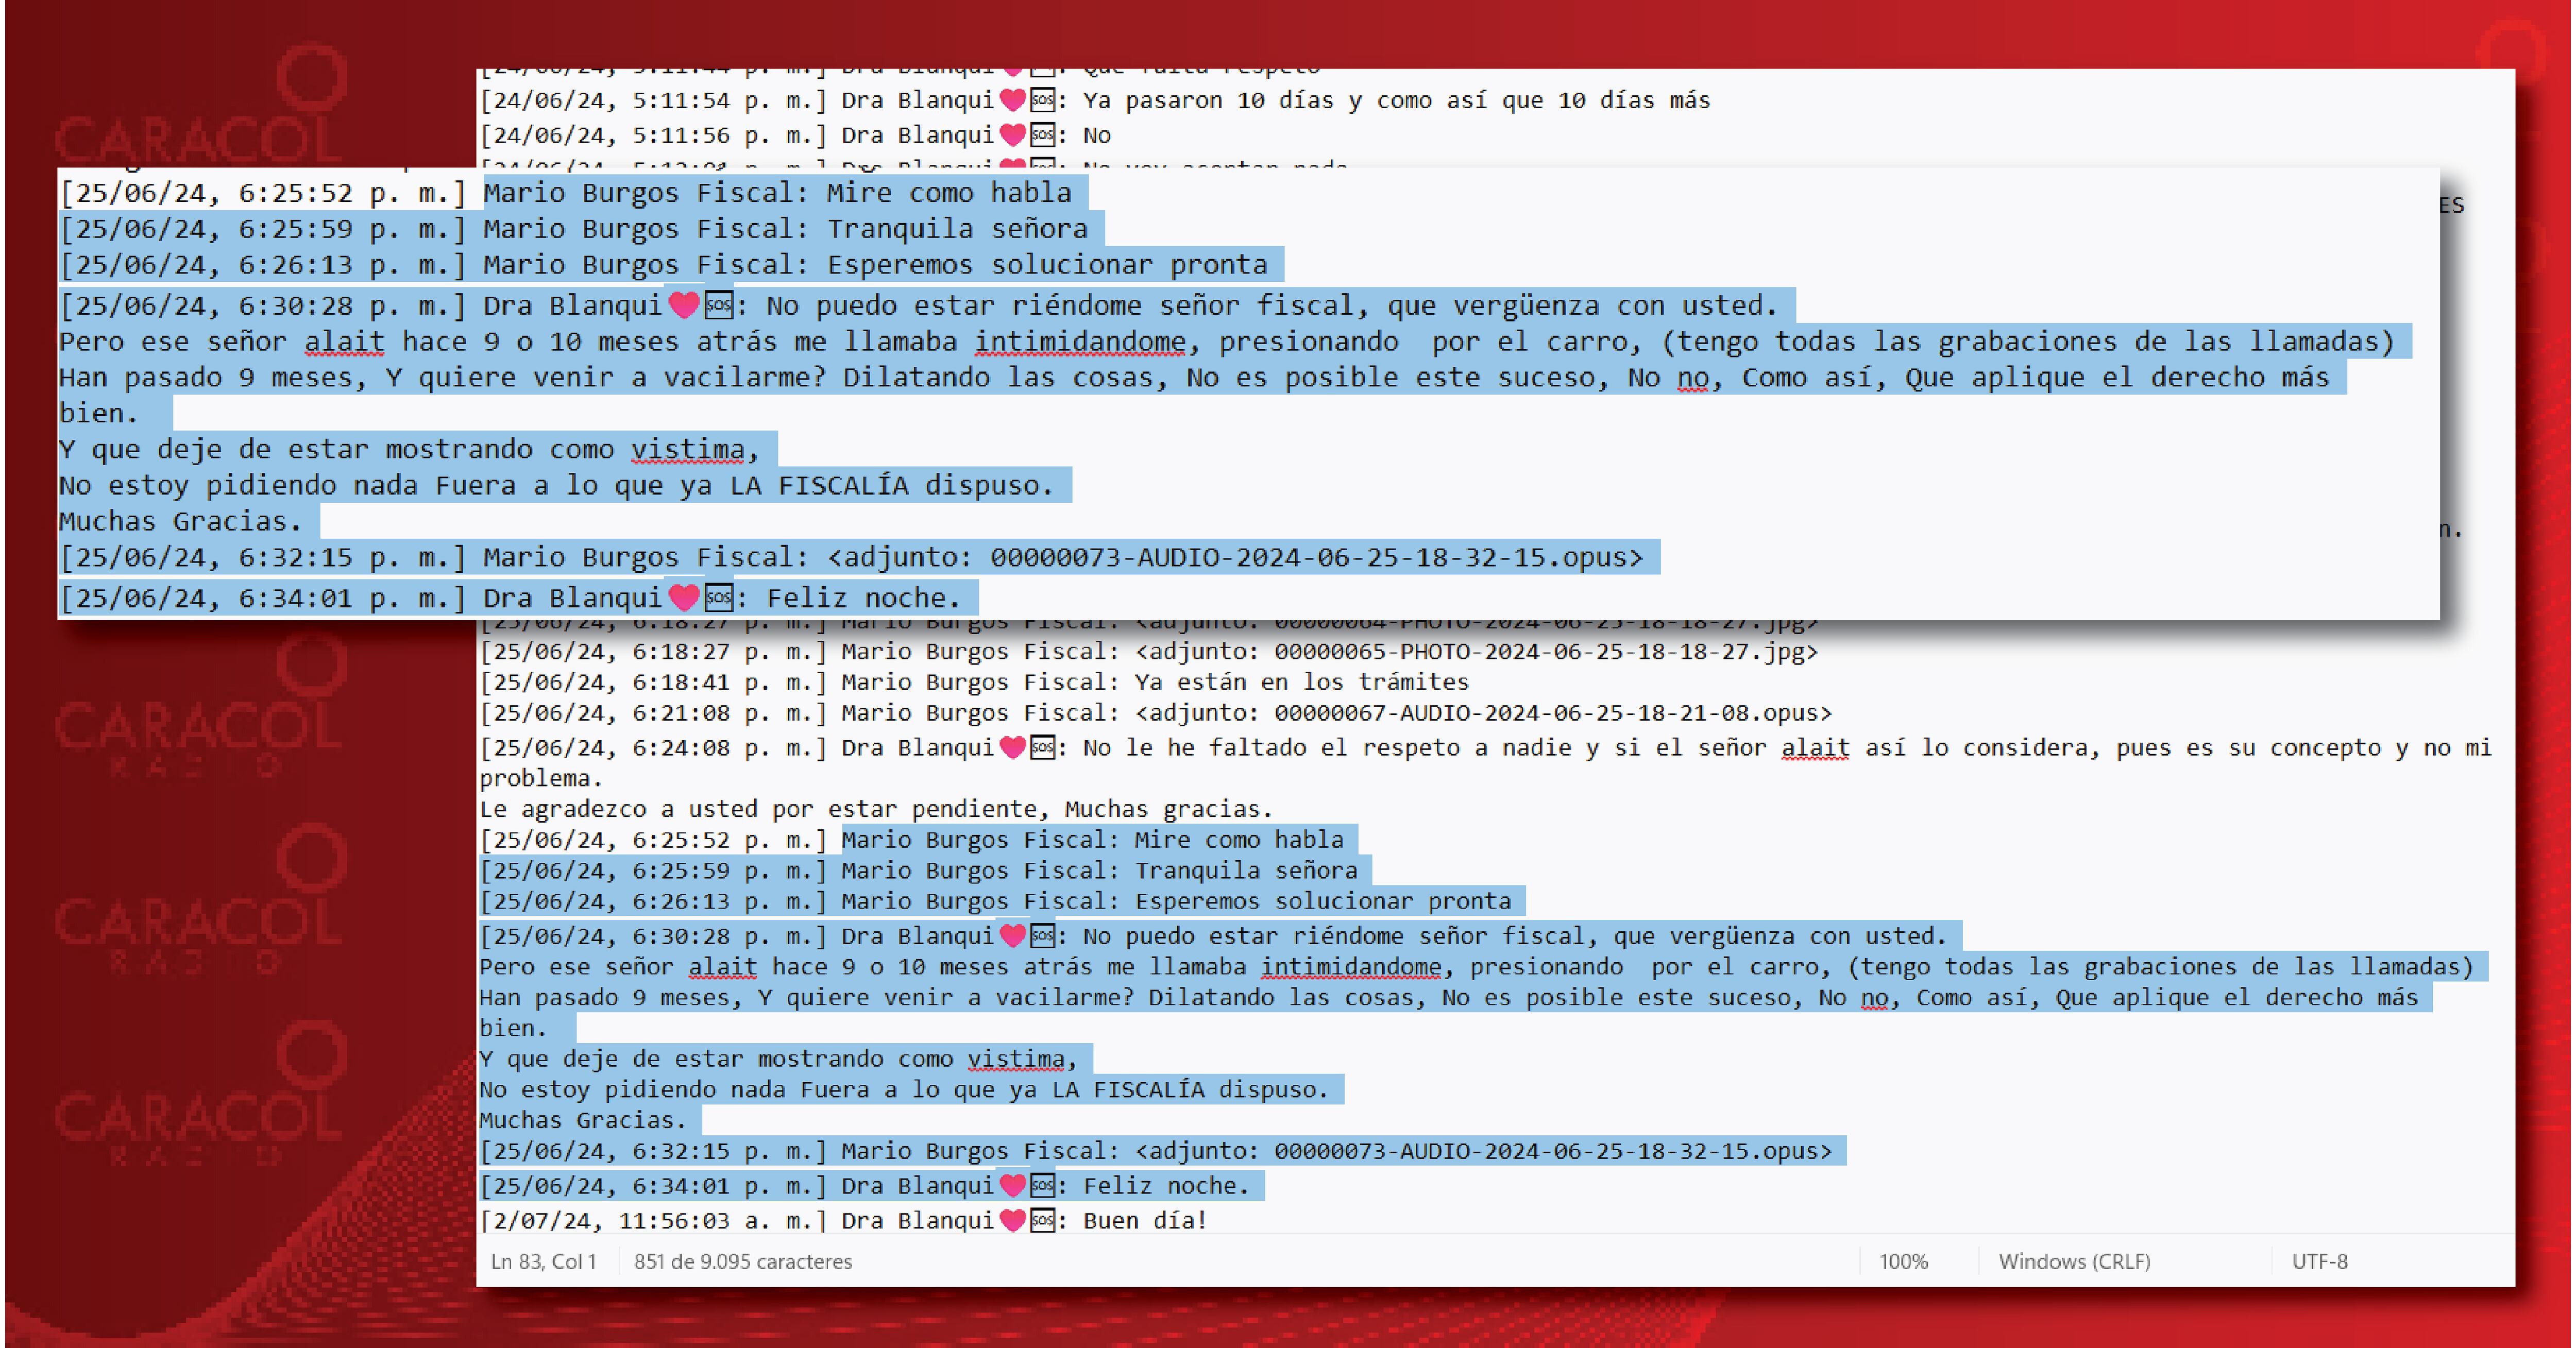Image resolution: width=2576 pixels, height=1348 pixels.
Task: Click heart emoji in 6:24:08 Dra Blanqui line
Action: point(1013,747)
